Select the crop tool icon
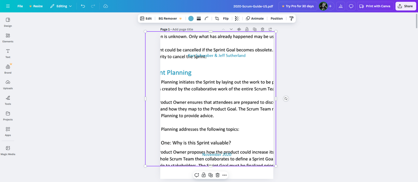 (217, 18)
